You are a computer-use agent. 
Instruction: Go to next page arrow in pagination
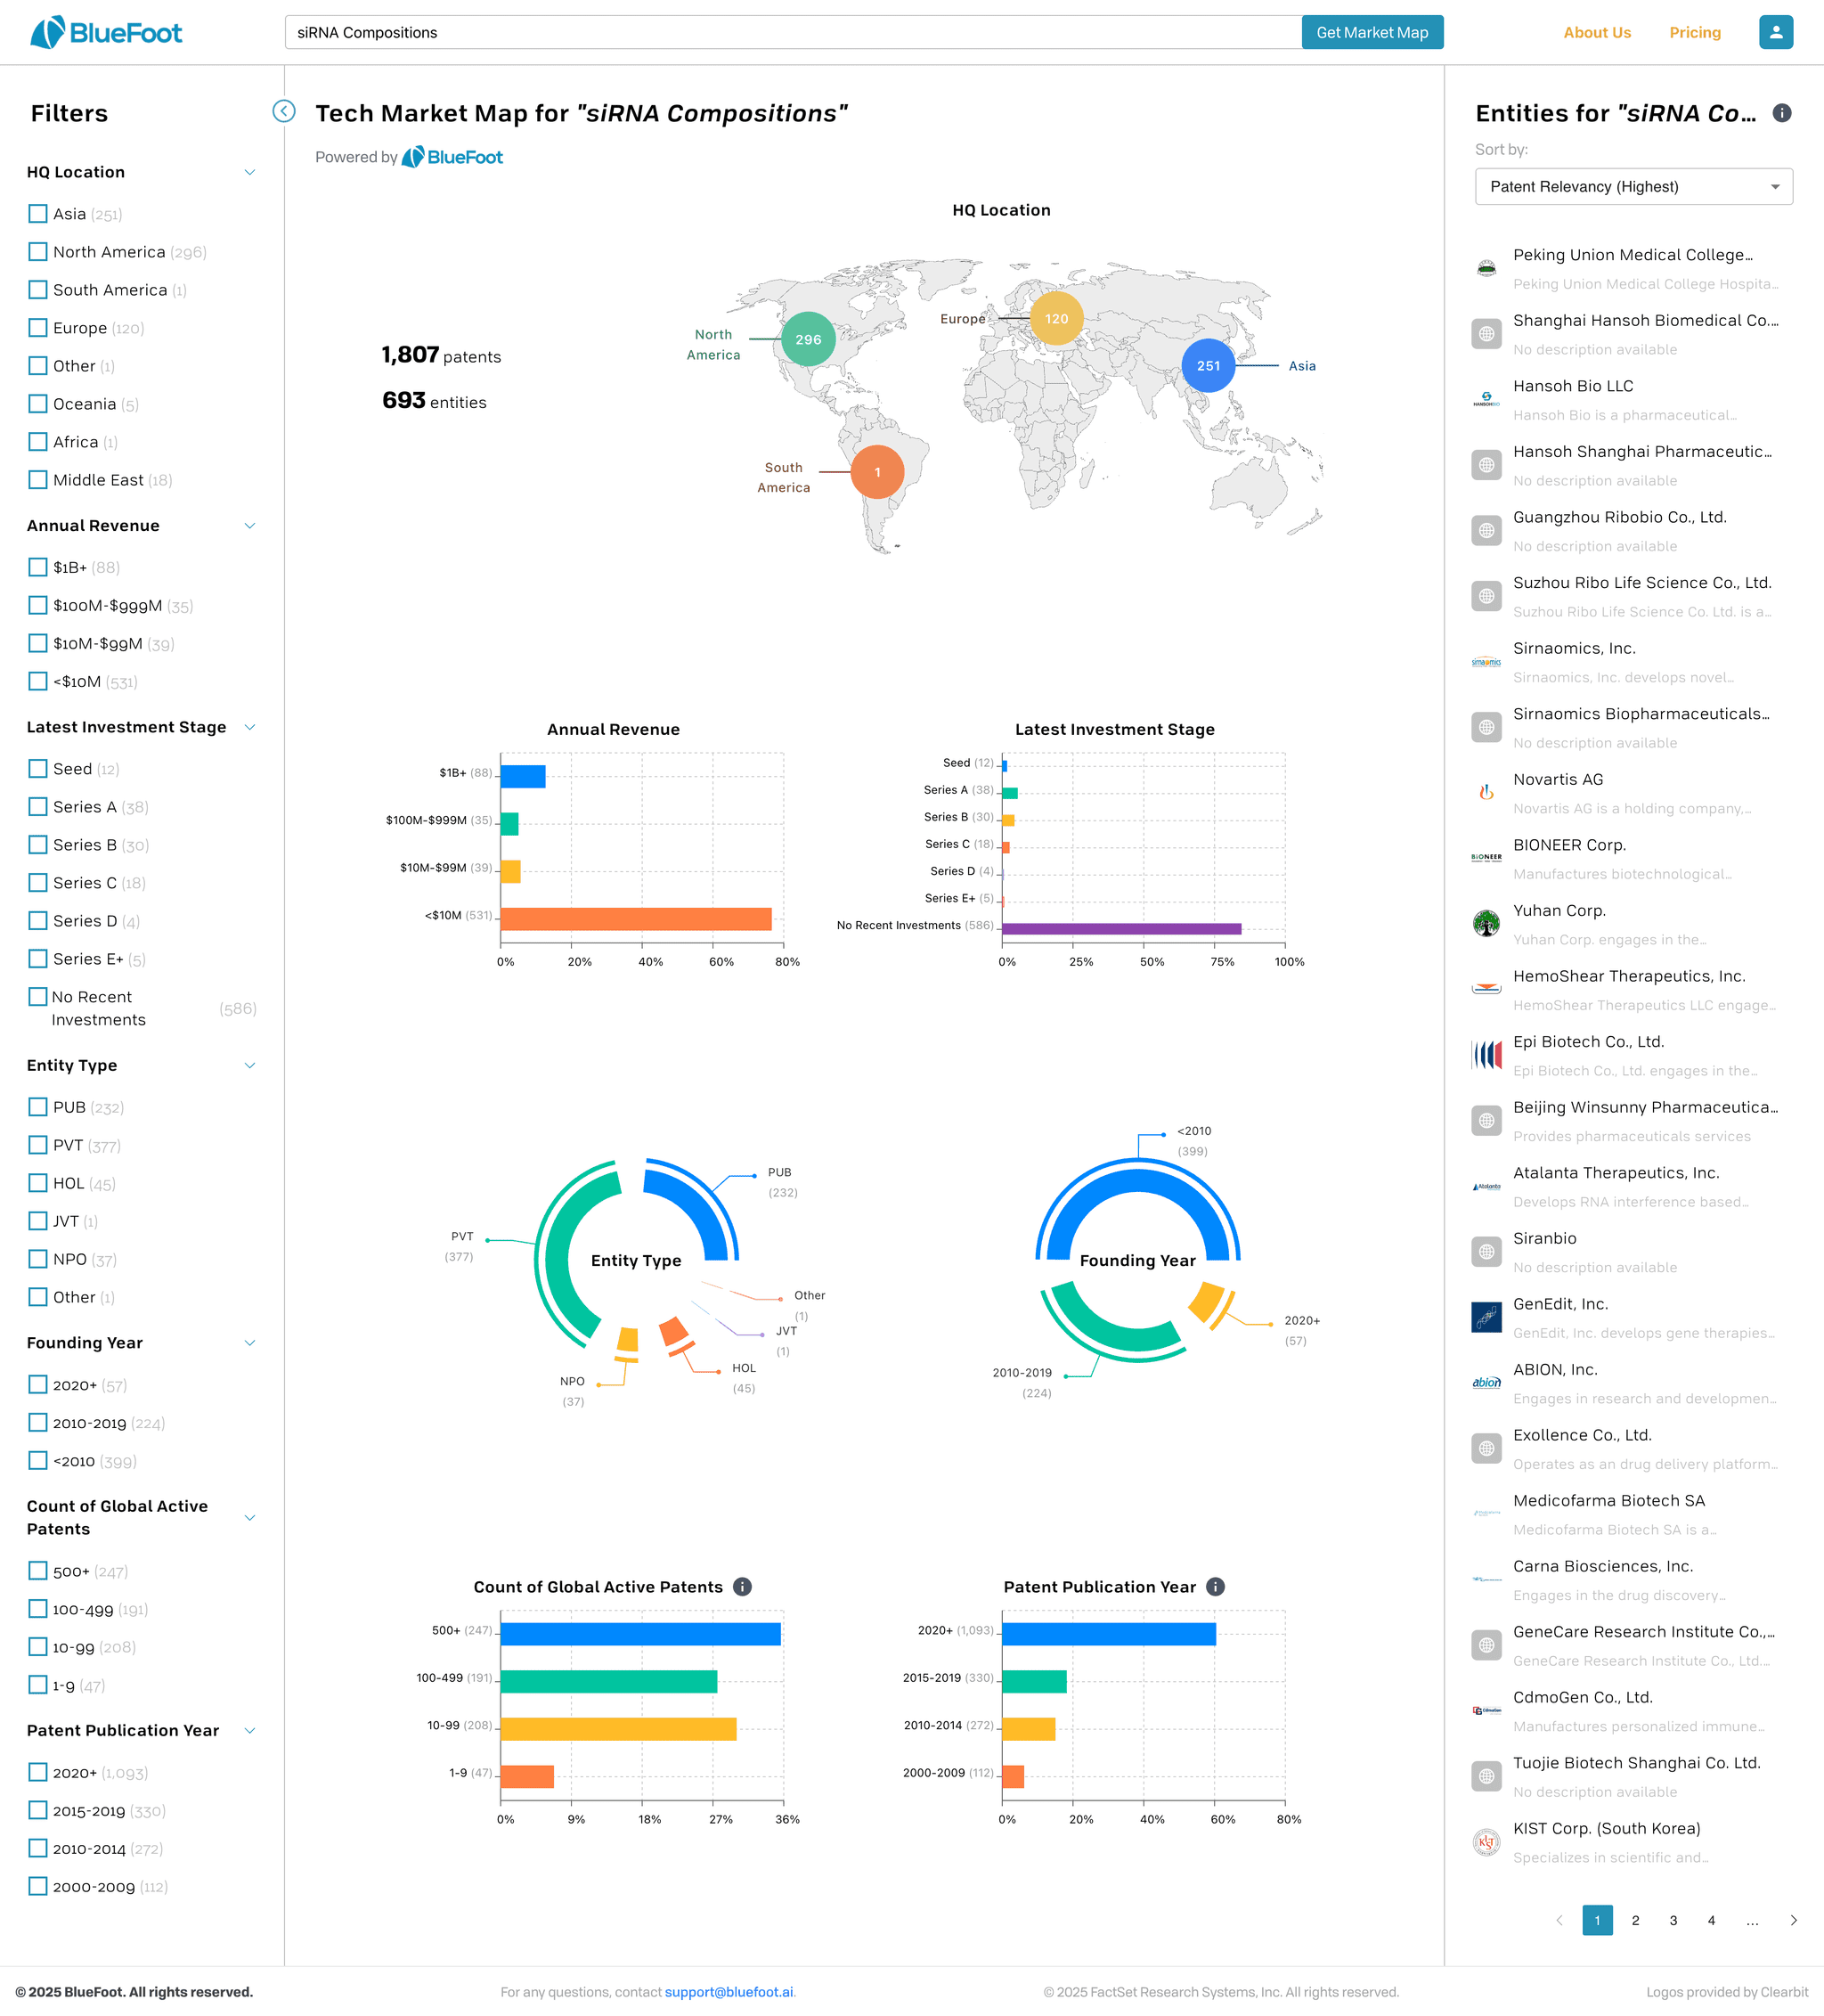coord(1793,1920)
